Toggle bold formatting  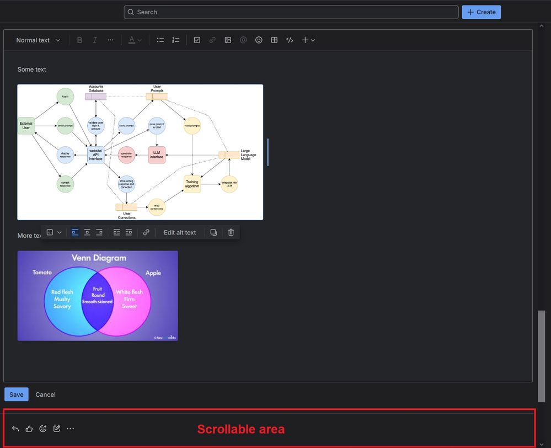tap(80, 40)
